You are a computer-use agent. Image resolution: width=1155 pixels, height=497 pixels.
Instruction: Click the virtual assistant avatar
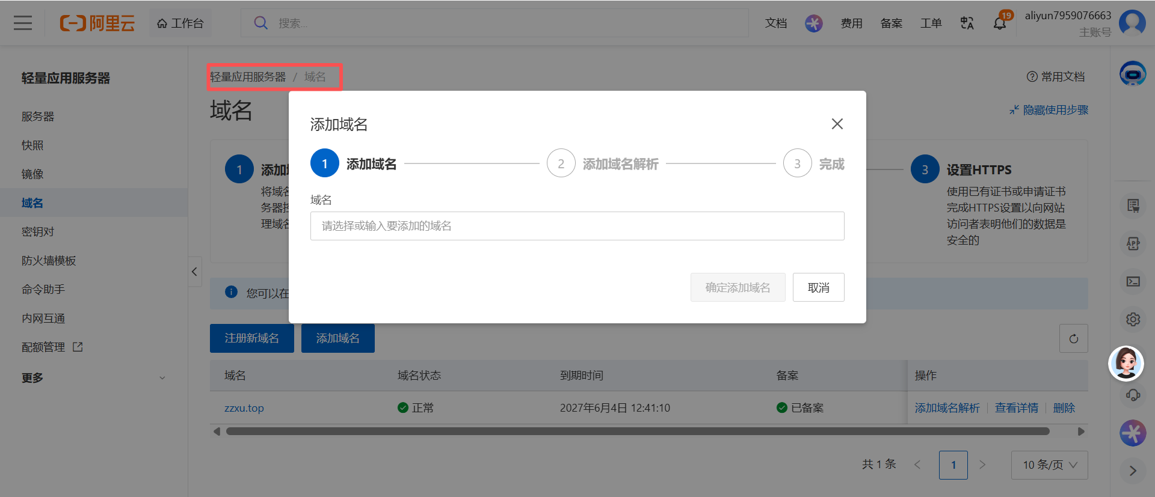pyautogui.click(x=1126, y=363)
